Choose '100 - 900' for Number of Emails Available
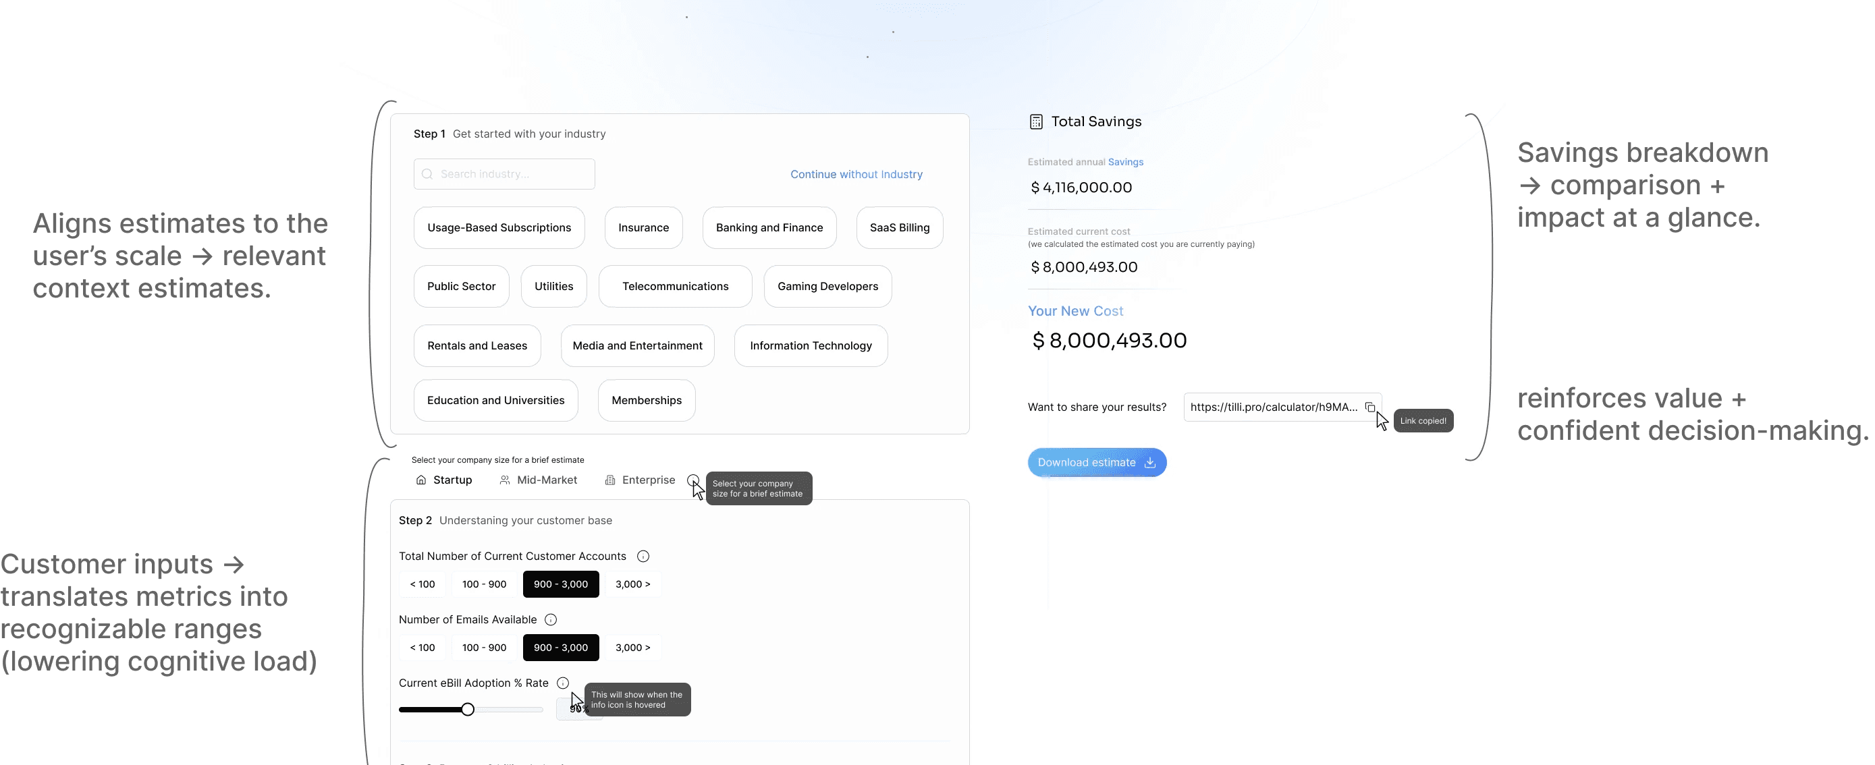The image size is (1875, 765). [x=484, y=647]
